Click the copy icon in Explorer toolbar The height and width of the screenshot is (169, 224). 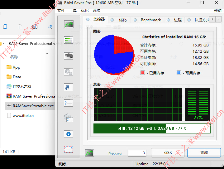coord(5,27)
